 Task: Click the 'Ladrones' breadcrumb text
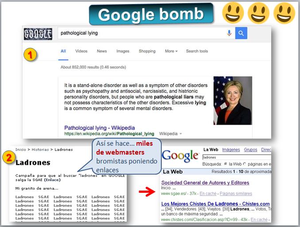tap(63, 150)
